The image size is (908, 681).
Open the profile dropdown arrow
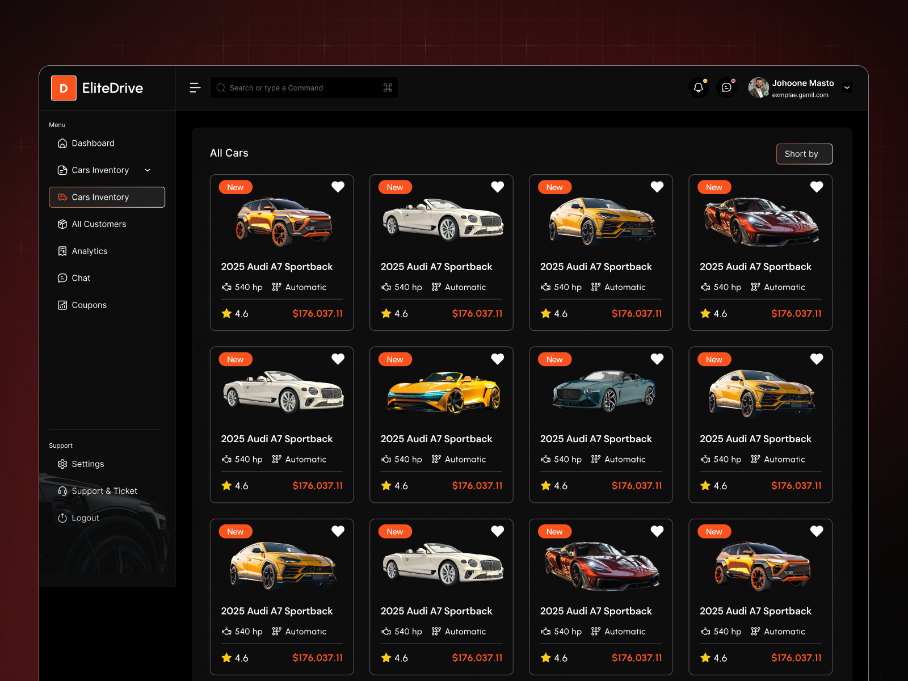[x=847, y=88]
